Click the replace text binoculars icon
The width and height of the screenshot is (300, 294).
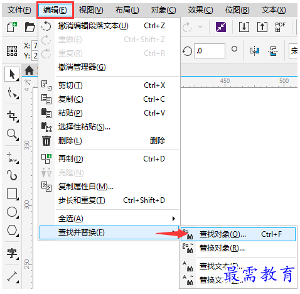[x=188, y=280]
